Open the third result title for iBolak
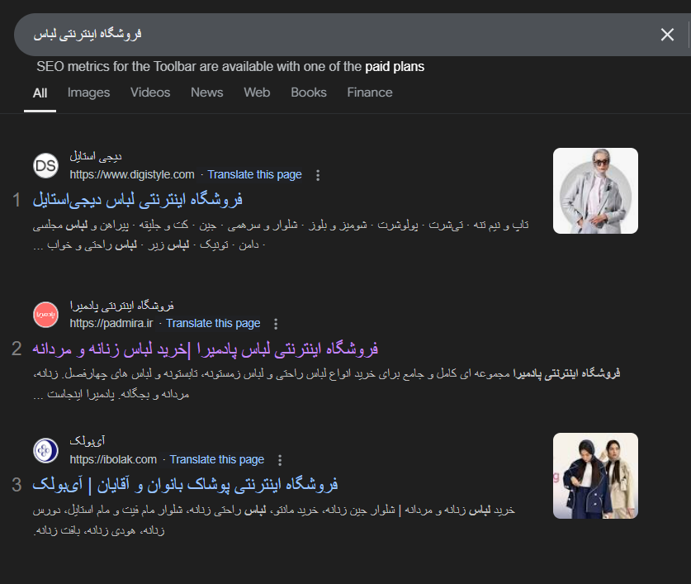The width and height of the screenshot is (691, 584). coord(185,484)
